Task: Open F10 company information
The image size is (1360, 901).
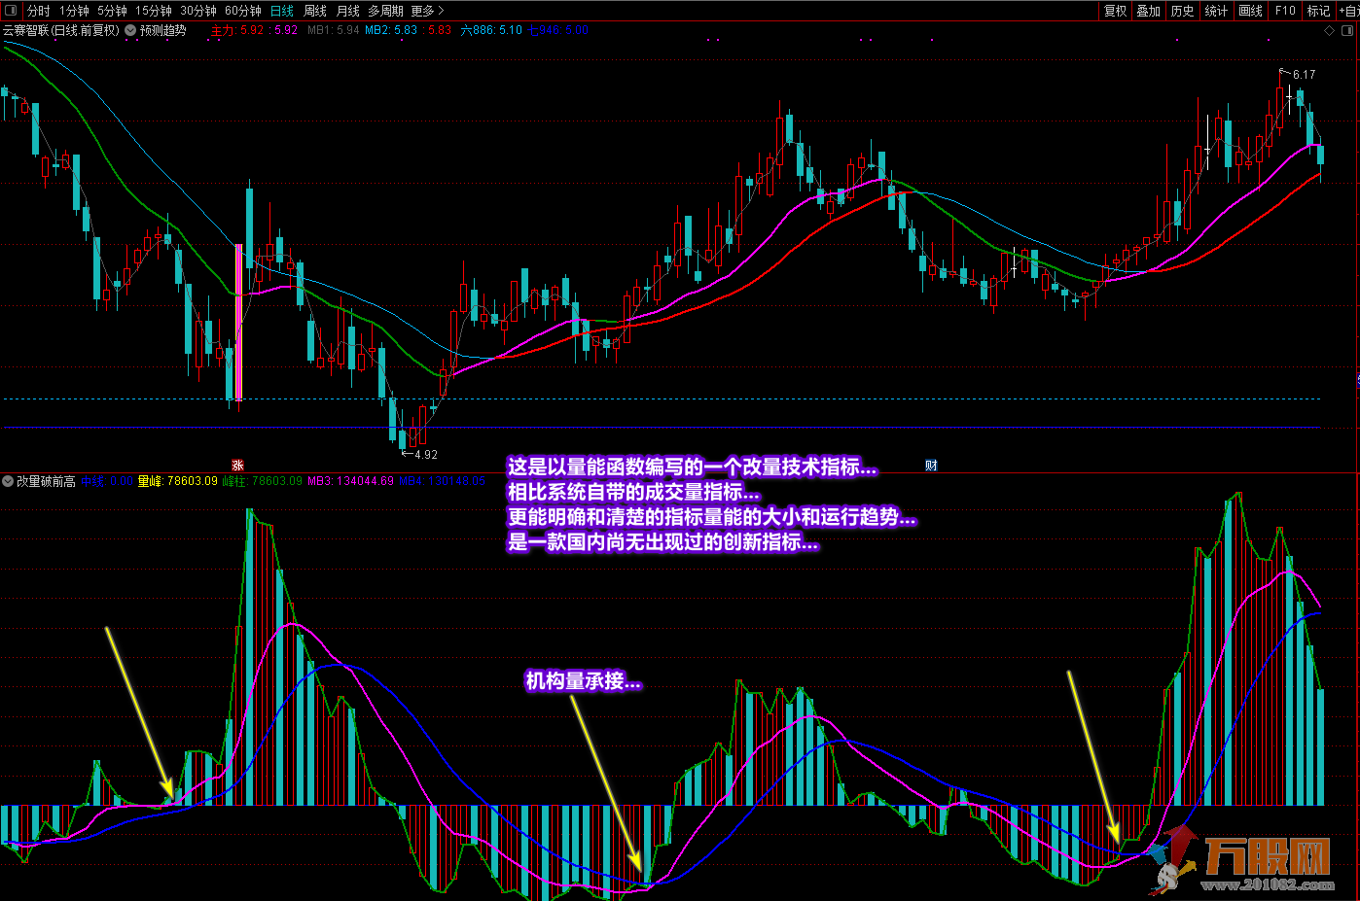Action: pyautogui.click(x=1285, y=11)
